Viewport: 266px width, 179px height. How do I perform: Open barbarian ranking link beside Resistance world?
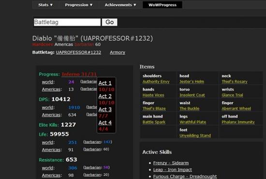[x=92, y=167]
